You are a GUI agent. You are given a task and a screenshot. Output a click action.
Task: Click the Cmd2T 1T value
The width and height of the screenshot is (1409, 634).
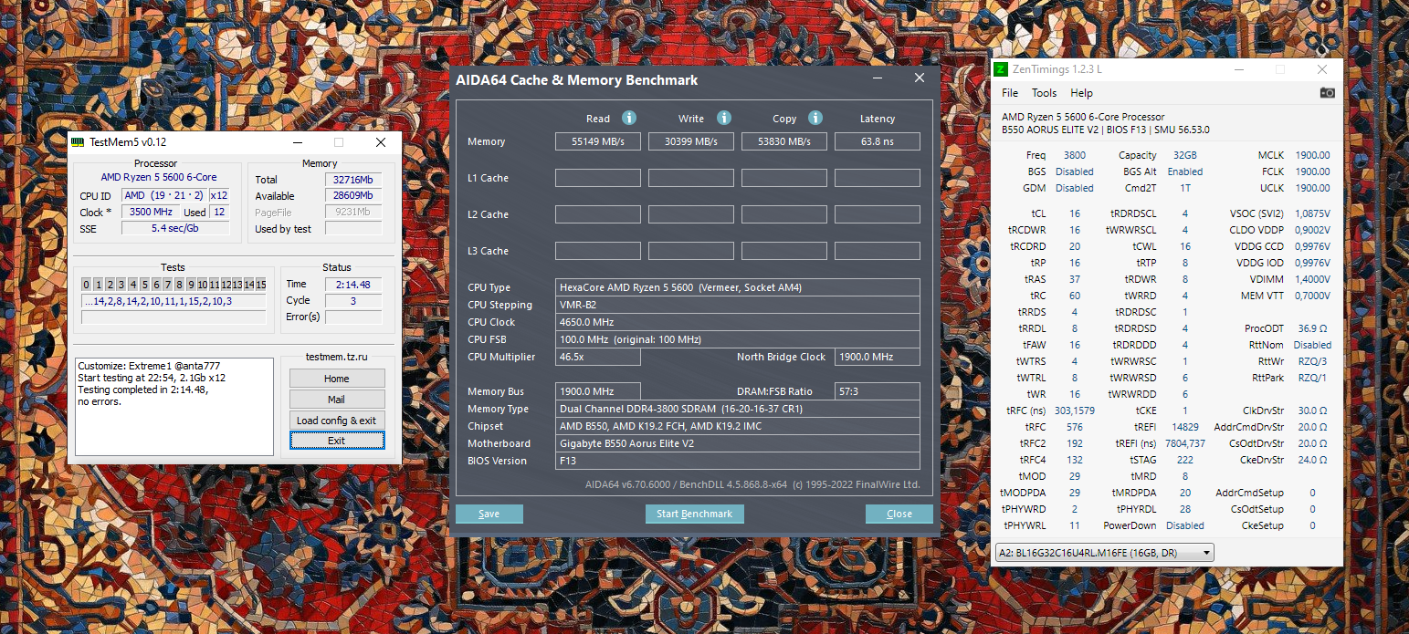[1185, 188]
